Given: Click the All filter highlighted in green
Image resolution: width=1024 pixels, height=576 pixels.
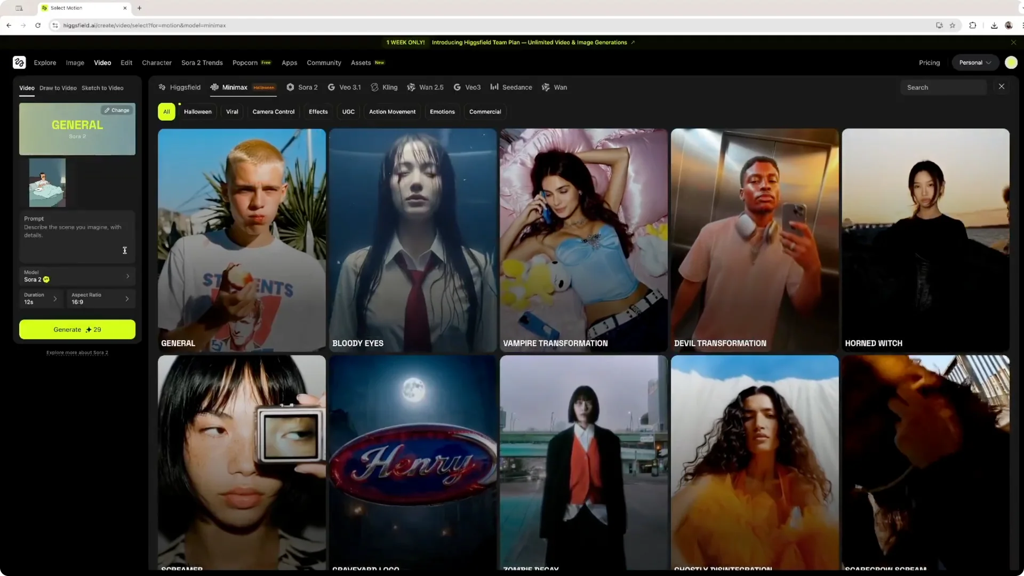Looking at the screenshot, I should tap(166, 111).
